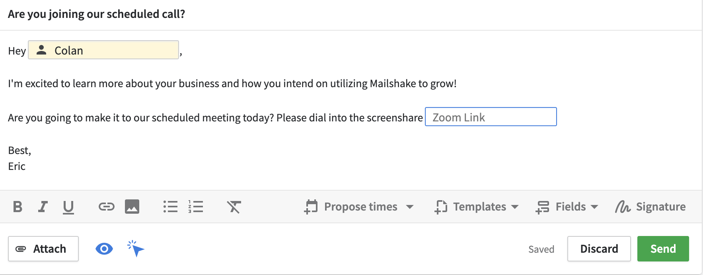Insert an image into email
Viewport: 703px width, 275px height.
coord(132,207)
